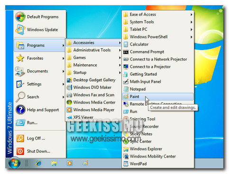Click the WordPad icon
The width and height of the screenshot is (229, 174).
click(x=126, y=164)
